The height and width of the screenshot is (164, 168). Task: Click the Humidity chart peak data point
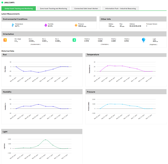[38, 105]
